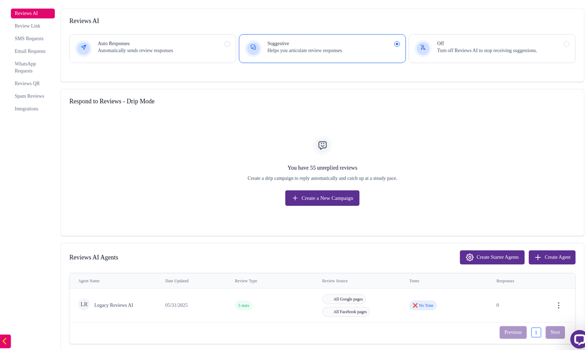Click the date 05/31/2025 cell
Viewport: 585px width, 350px height.
click(x=177, y=305)
